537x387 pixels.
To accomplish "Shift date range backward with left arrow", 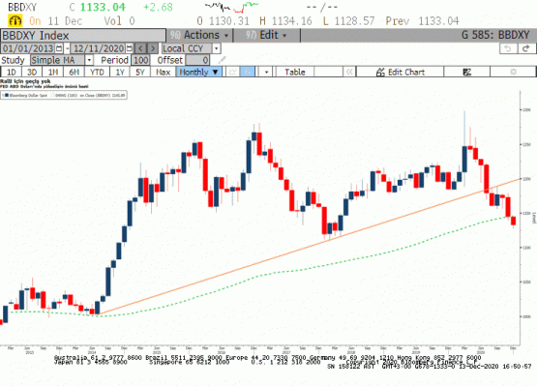I will click(x=140, y=48).
